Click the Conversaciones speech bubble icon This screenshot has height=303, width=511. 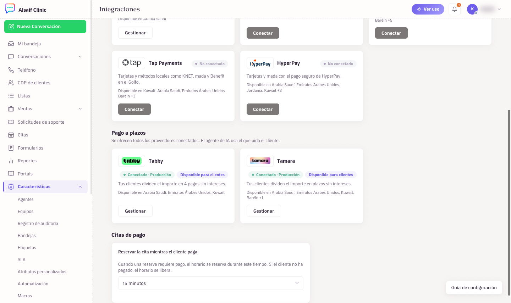coord(11,56)
